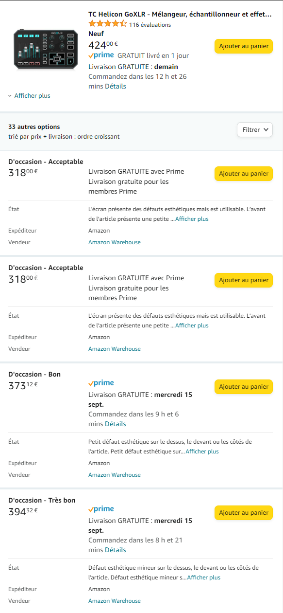Expand Afficher plus in first Acceptable condition
Screen dimensions: 283x613
tap(192, 219)
